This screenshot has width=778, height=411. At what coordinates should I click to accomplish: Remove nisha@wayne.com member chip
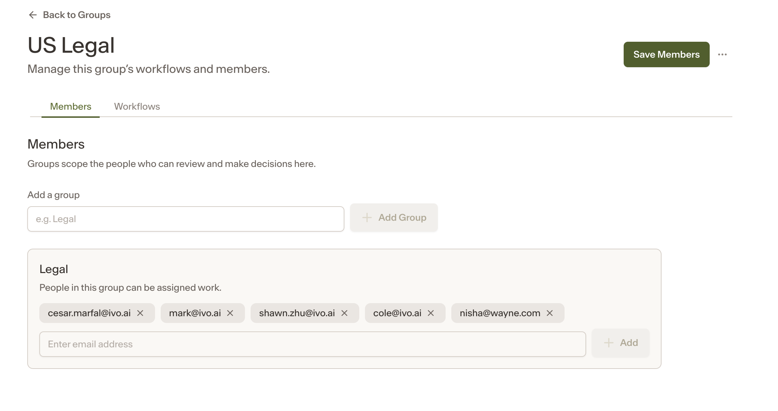[550, 313]
